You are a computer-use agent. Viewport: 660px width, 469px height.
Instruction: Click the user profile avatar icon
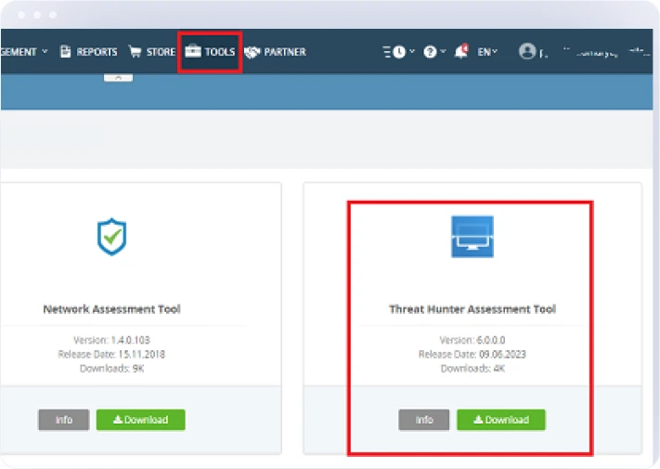click(527, 52)
